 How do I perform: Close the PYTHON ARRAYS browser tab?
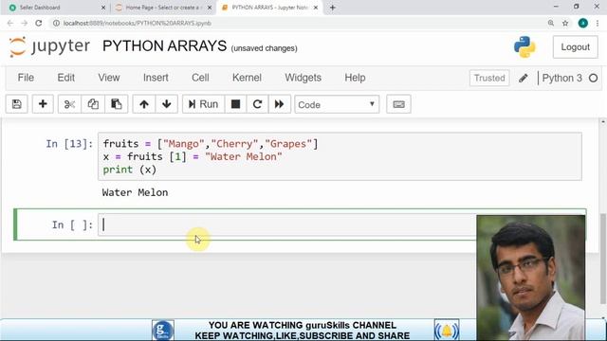click(x=316, y=8)
